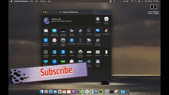
Task: Open Printers & Scanners pane
Action: point(80,52)
